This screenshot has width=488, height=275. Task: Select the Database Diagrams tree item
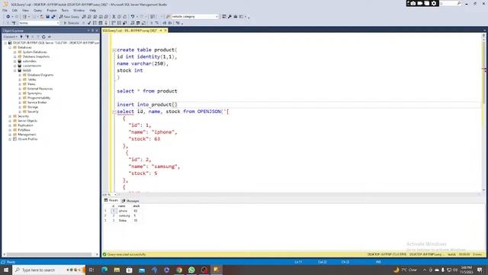tap(40, 75)
